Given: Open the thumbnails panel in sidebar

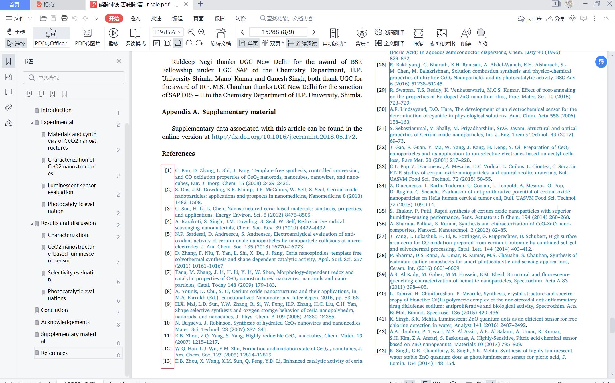Looking at the screenshot, I should 9,77.
